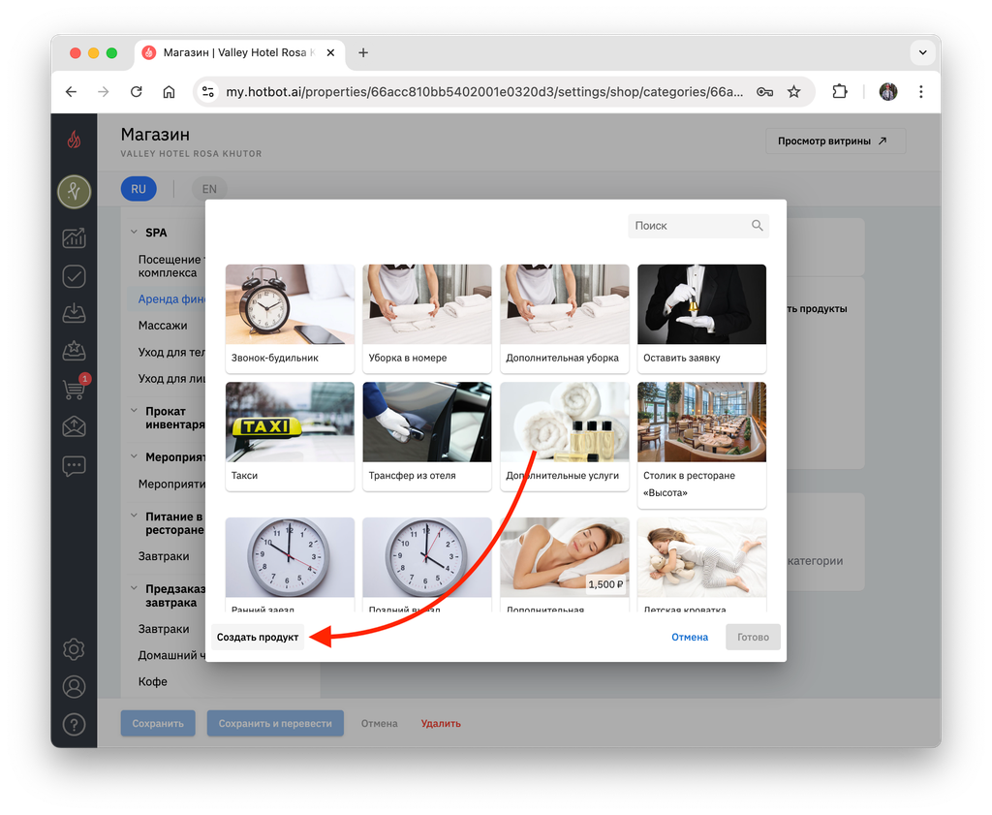Screen dimensions: 992x815
Task: Open Просмотр витрины link
Action: (x=835, y=141)
